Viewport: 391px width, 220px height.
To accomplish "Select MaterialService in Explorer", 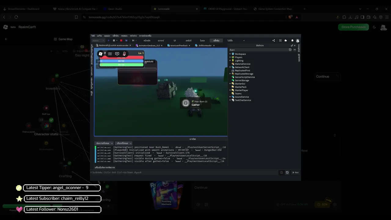I will [243, 64].
